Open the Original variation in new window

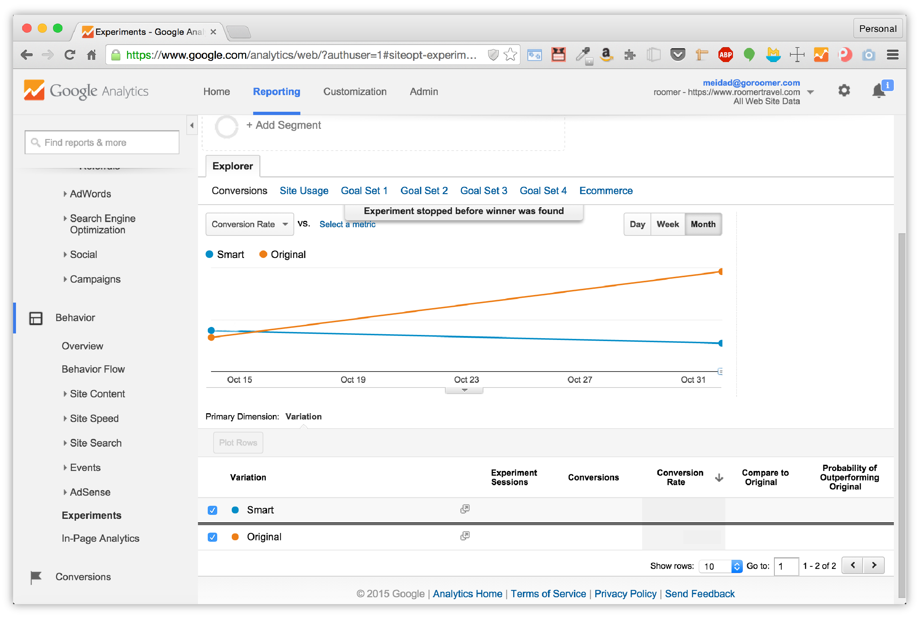pyautogui.click(x=465, y=536)
